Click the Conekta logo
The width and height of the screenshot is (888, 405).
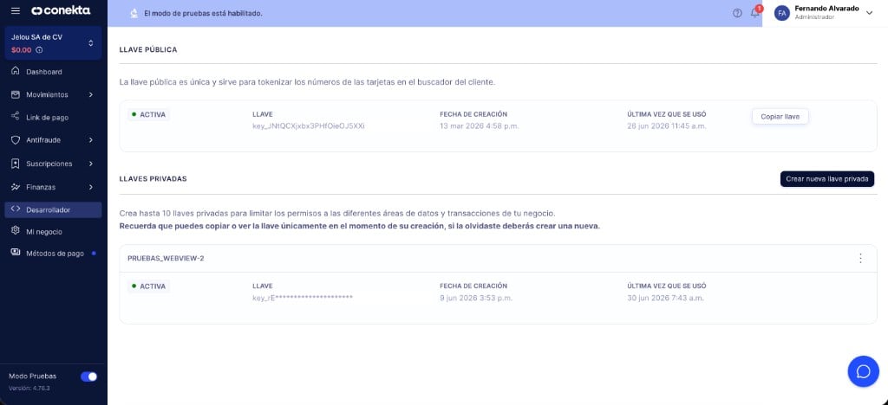coord(61,10)
